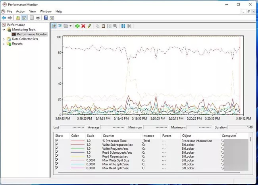Open the File menu

[x=10, y=11]
